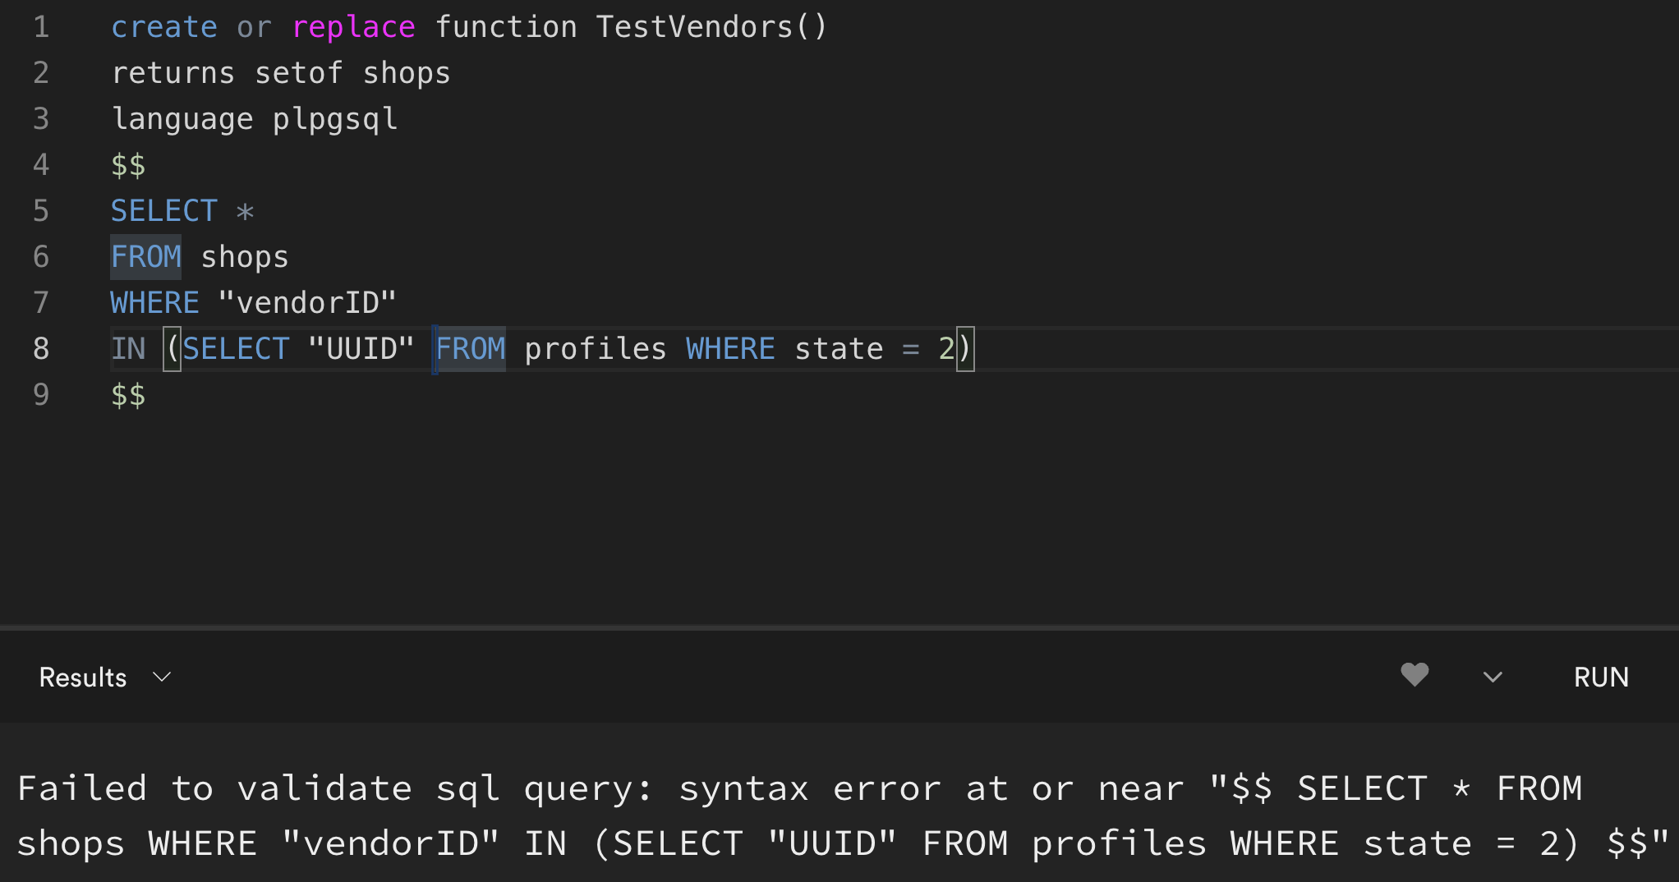This screenshot has width=1679, height=882.
Task: Click the closing $$ on line 9
Action: pyautogui.click(x=128, y=395)
